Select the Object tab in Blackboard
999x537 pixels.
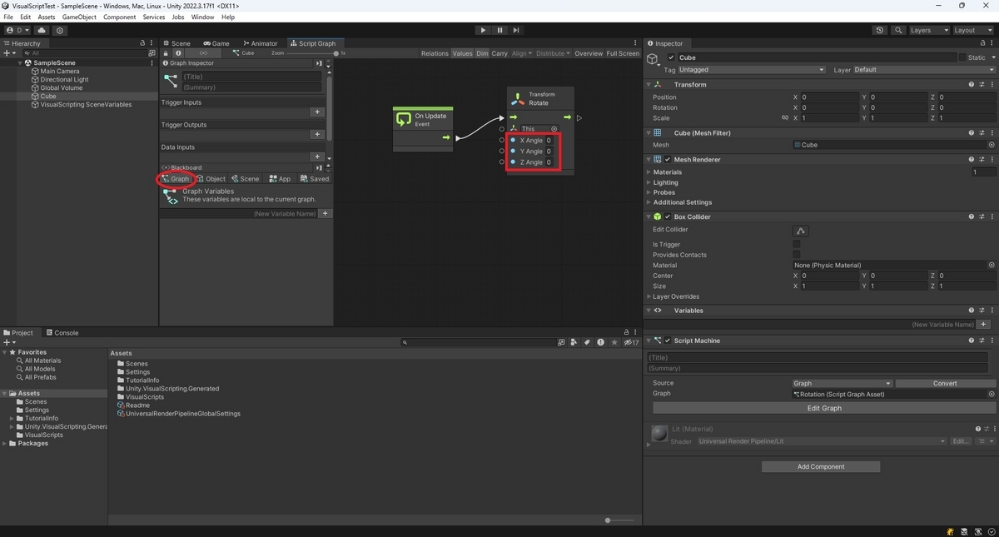[x=211, y=179]
